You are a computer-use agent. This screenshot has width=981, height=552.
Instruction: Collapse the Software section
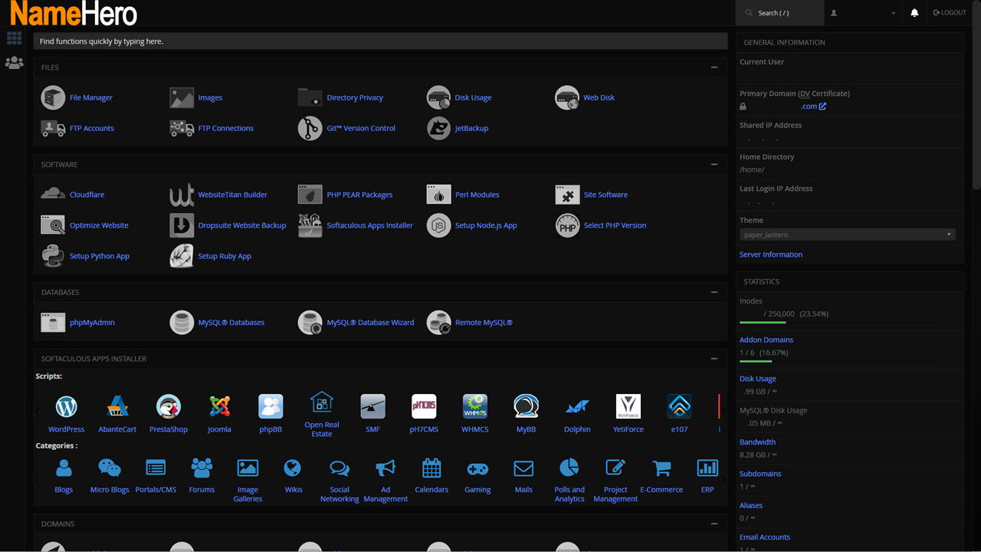pos(714,165)
